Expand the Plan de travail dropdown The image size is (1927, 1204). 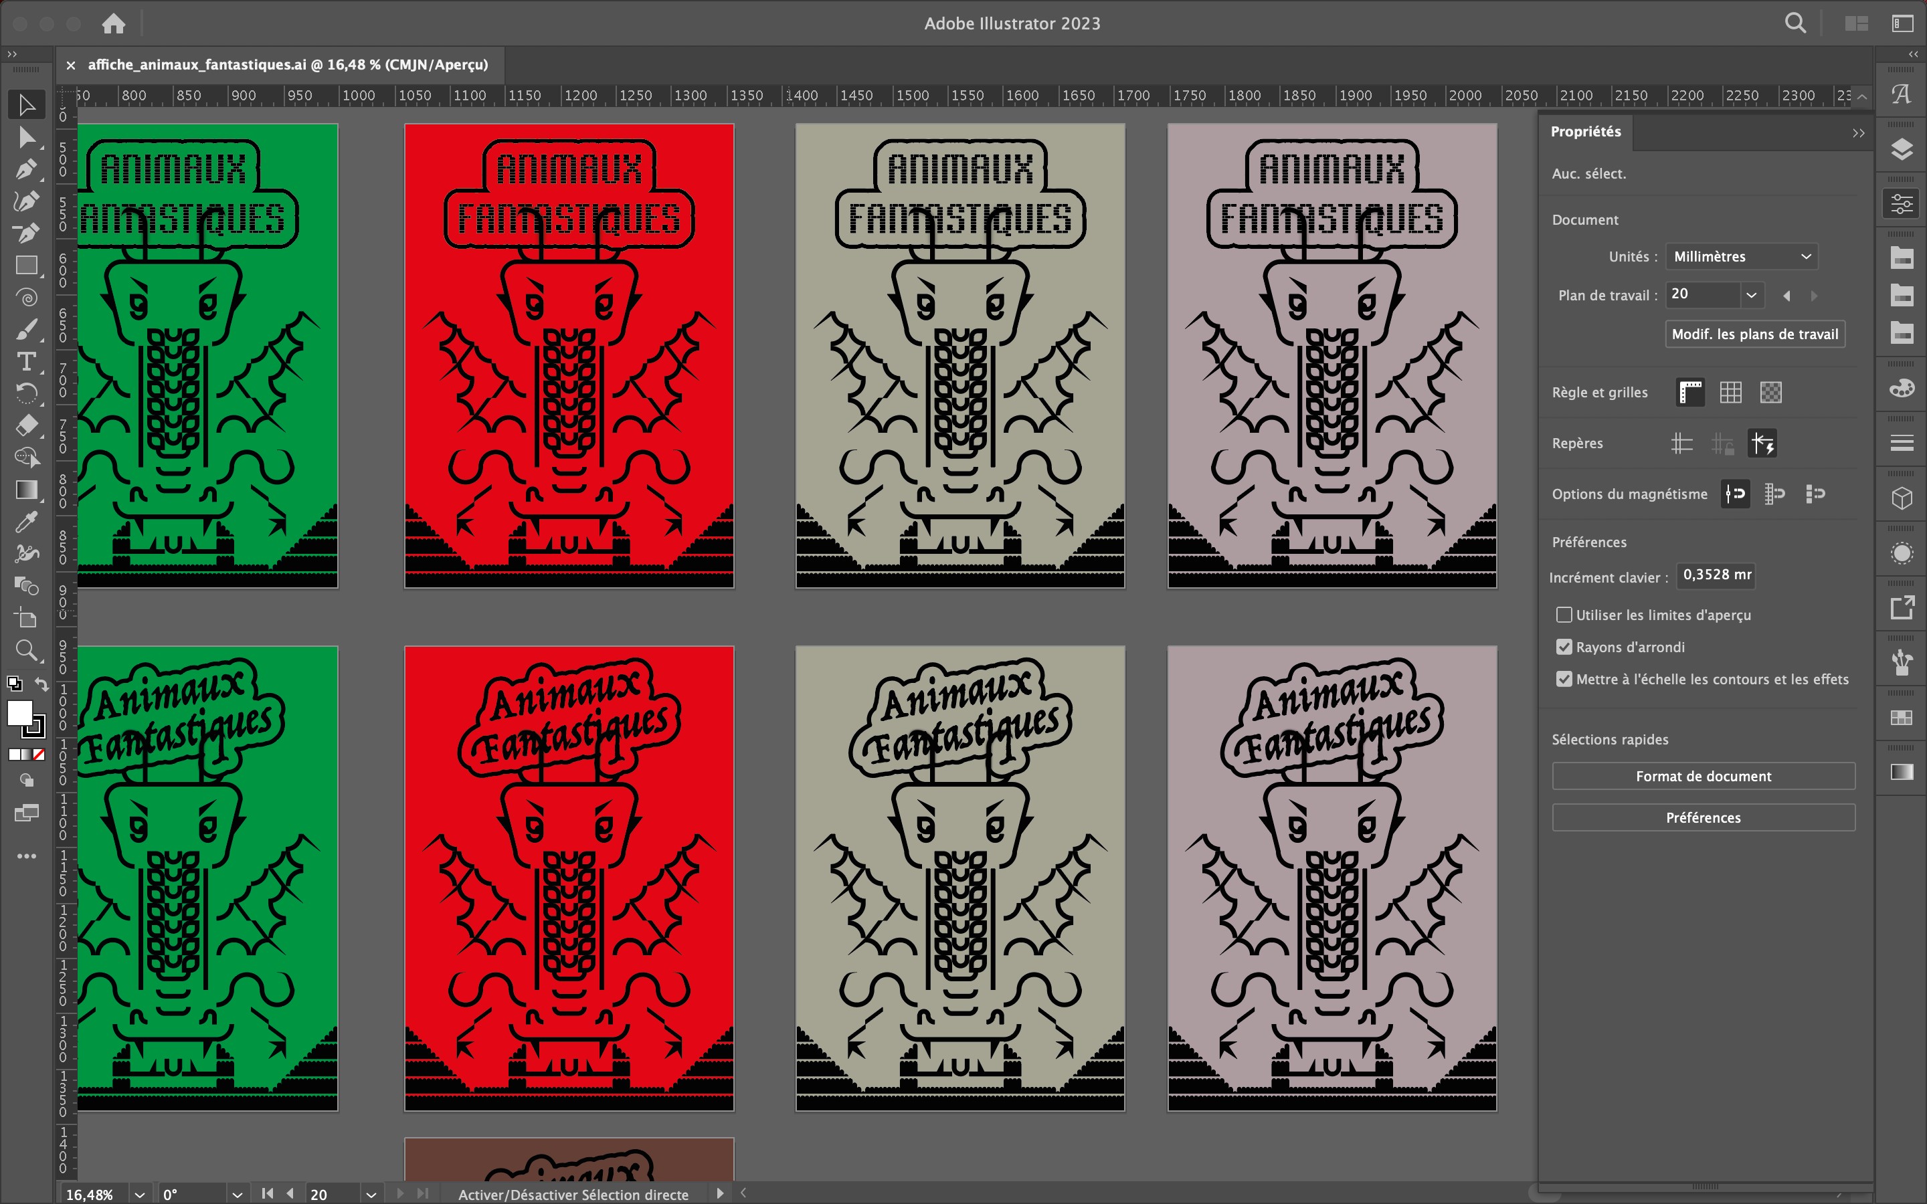1751,294
